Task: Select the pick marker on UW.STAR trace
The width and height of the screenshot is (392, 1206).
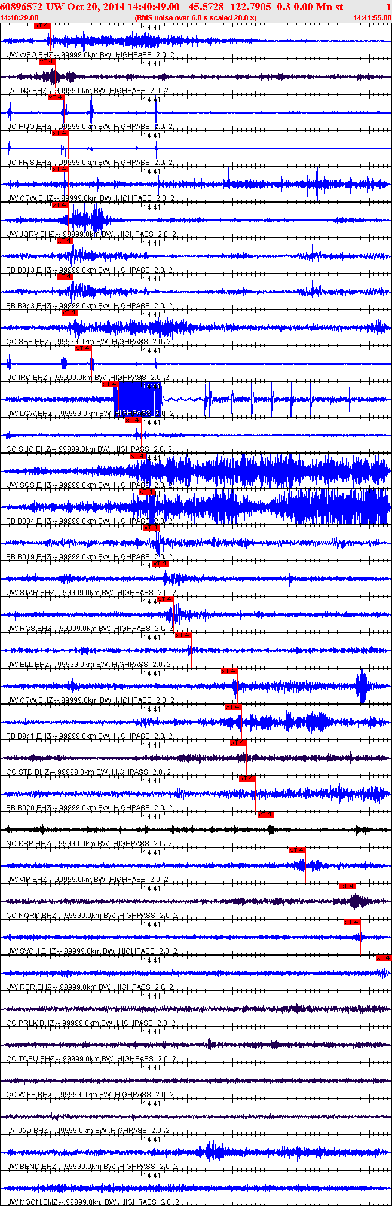Action: (x=161, y=564)
